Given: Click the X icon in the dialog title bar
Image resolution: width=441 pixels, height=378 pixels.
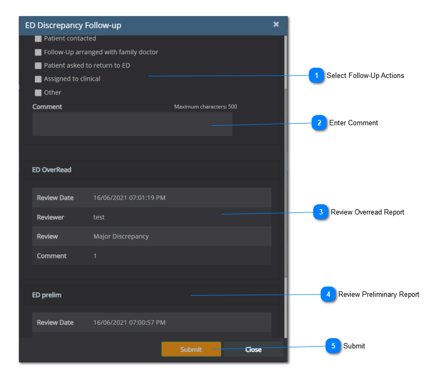Looking at the screenshot, I should [x=276, y=25].
